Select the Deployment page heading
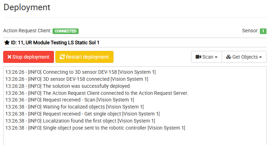Viewport: 269px width, 145px height. [27, 7]
